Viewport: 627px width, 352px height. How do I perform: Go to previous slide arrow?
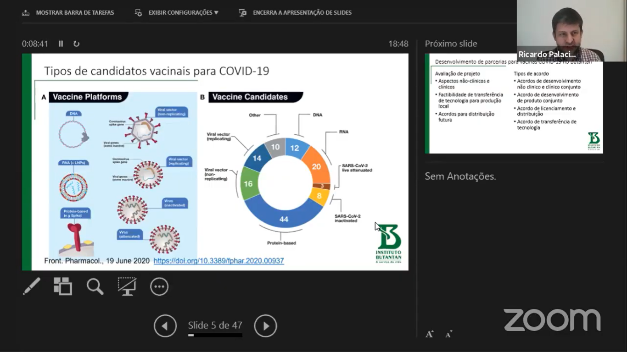tap(165, 326)
